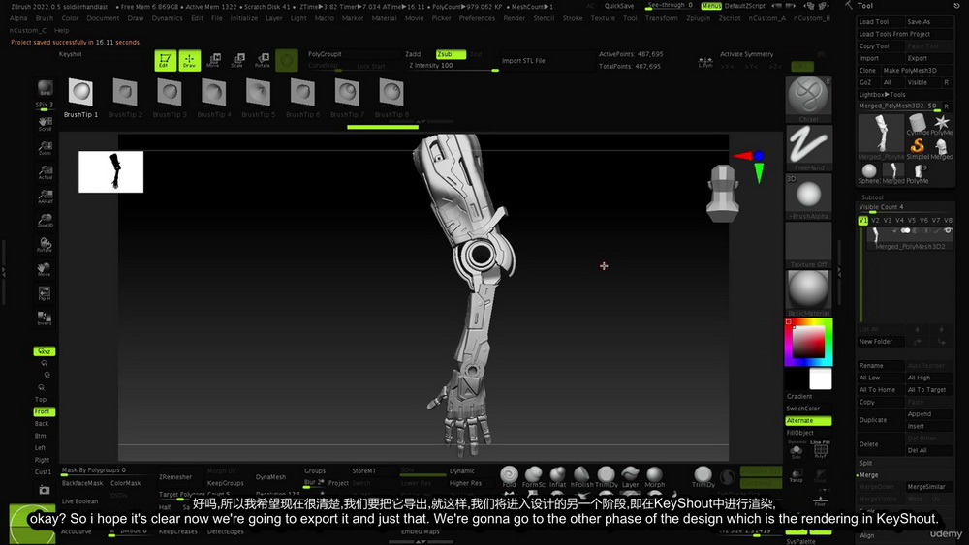Screen dimensions: 969x545
Task: Click the QuickSave button
Action: click(x=618, y=6)
